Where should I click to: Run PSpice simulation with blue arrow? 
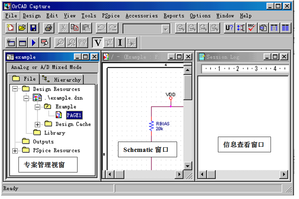point(33,42)
